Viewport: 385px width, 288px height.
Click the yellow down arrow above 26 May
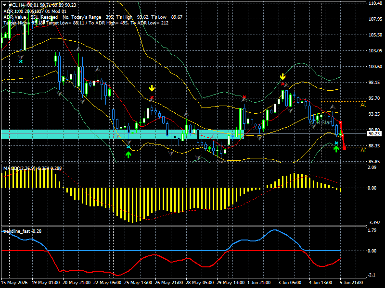[152, 88]
